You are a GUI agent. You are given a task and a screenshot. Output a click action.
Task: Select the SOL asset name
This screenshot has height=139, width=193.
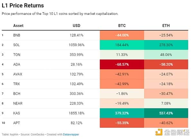click(x=16, y=45)
